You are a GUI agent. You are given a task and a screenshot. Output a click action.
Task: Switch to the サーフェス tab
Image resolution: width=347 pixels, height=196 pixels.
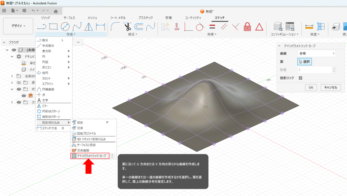(x=69, y=18)
